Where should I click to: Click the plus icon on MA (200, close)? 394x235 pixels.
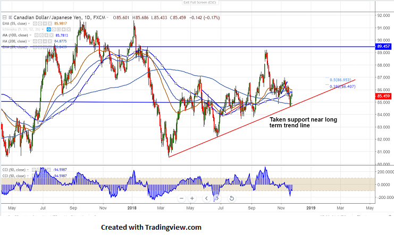[x=45, y=41]
